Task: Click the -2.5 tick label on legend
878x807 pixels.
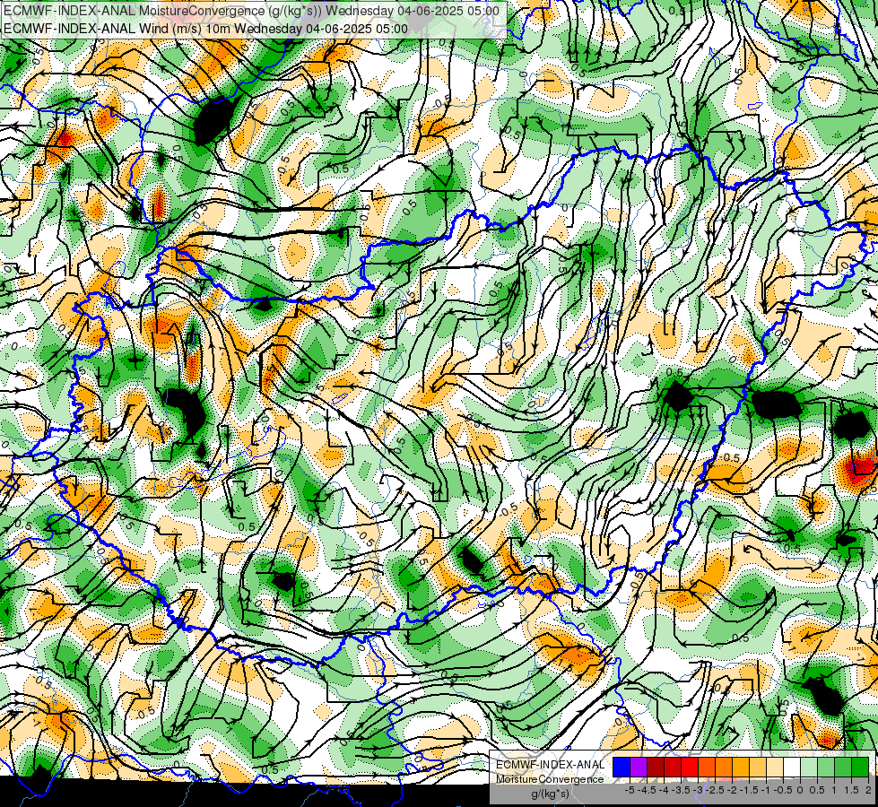Action: pyautogui.click(x=715, y=790)
